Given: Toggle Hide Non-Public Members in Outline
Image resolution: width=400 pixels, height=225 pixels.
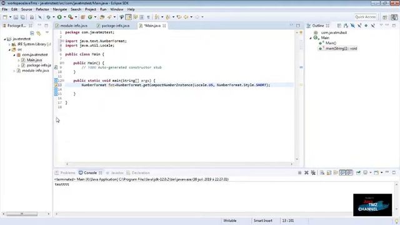Looking at the screenshot, I should pyautogui.click(x=366, y=26).
